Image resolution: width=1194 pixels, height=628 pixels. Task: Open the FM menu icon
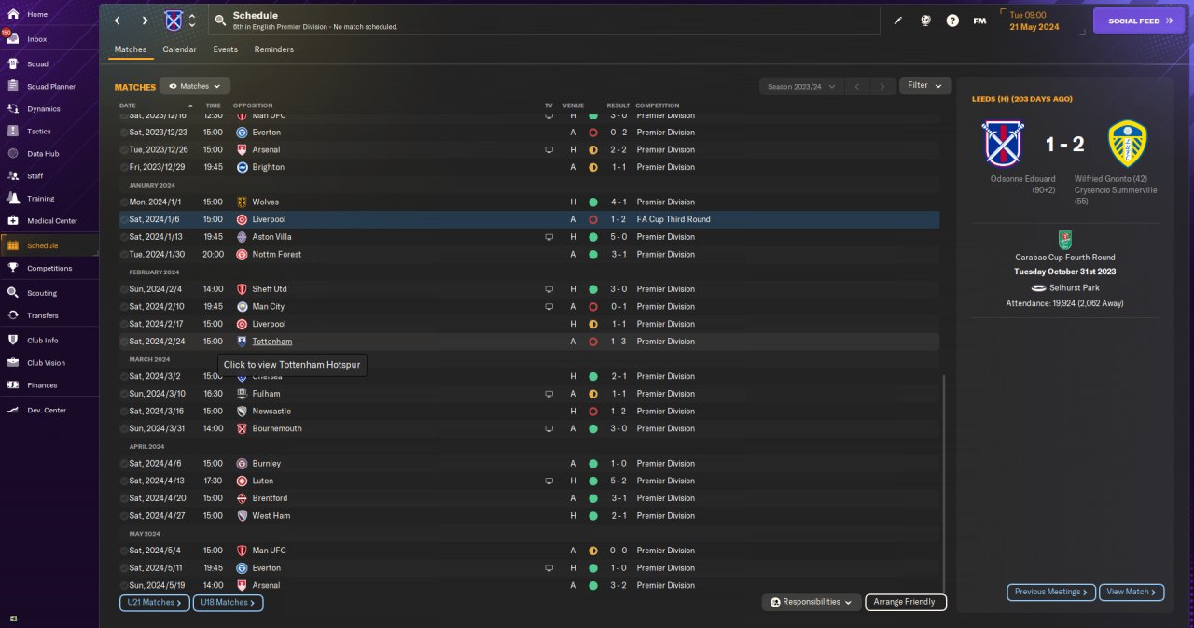coord(979,21)
